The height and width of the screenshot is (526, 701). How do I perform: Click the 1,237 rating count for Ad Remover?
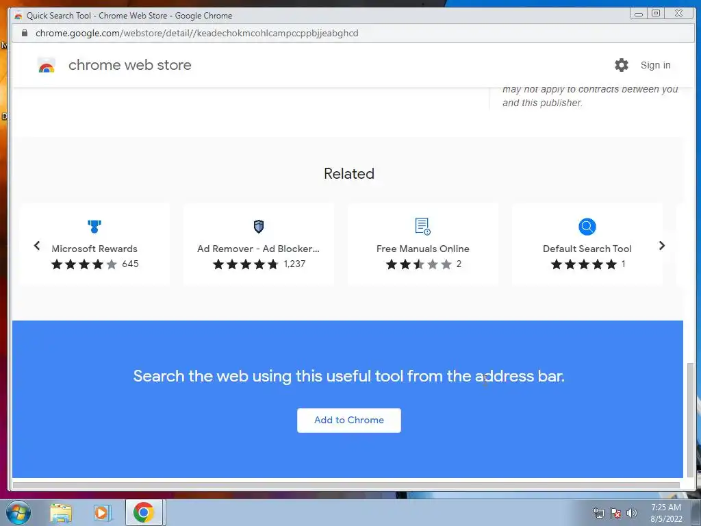tap(294, 264)
